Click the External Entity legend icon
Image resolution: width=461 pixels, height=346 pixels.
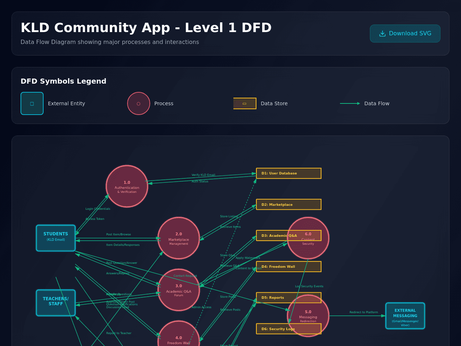click(x=32, y=103)
